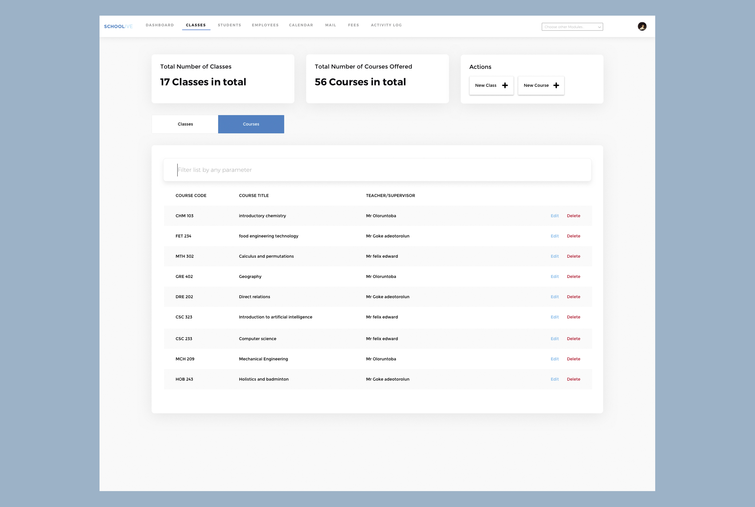
Task: Click '56 Courses in total' heading
Action: tap(360, 82)
